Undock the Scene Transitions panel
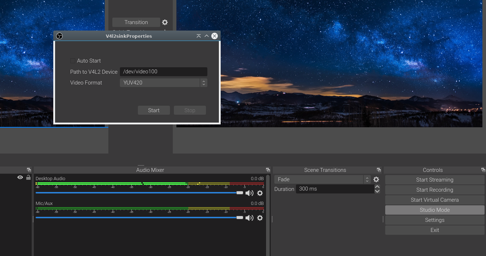Viewport: 486px width, 256px height. pos(379,170)
